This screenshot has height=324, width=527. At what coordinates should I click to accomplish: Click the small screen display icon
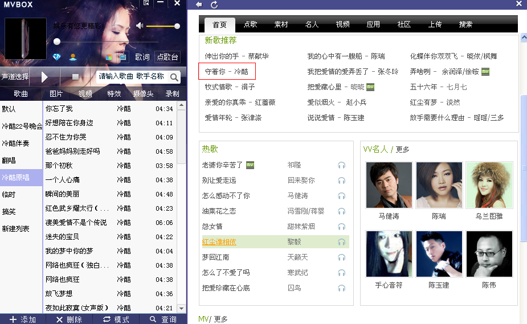(x=122, y=57)
